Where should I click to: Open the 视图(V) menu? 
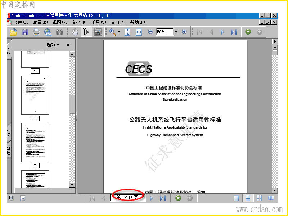60,22
